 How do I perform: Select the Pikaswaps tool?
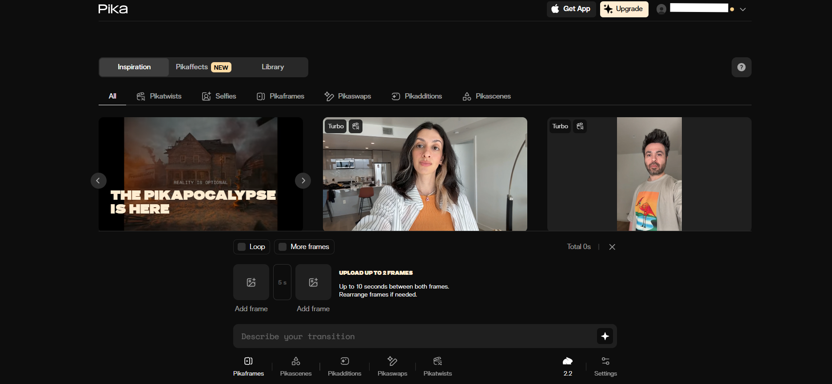pos(392,367)
